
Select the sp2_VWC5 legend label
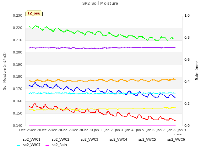tap(147, 140)
